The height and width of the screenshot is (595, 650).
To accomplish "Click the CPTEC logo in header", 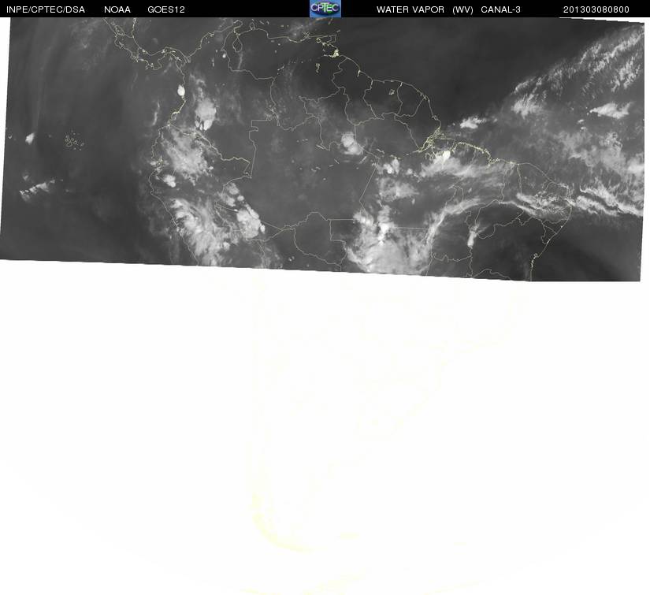I will pyautogui.click(x=325, y=9).
